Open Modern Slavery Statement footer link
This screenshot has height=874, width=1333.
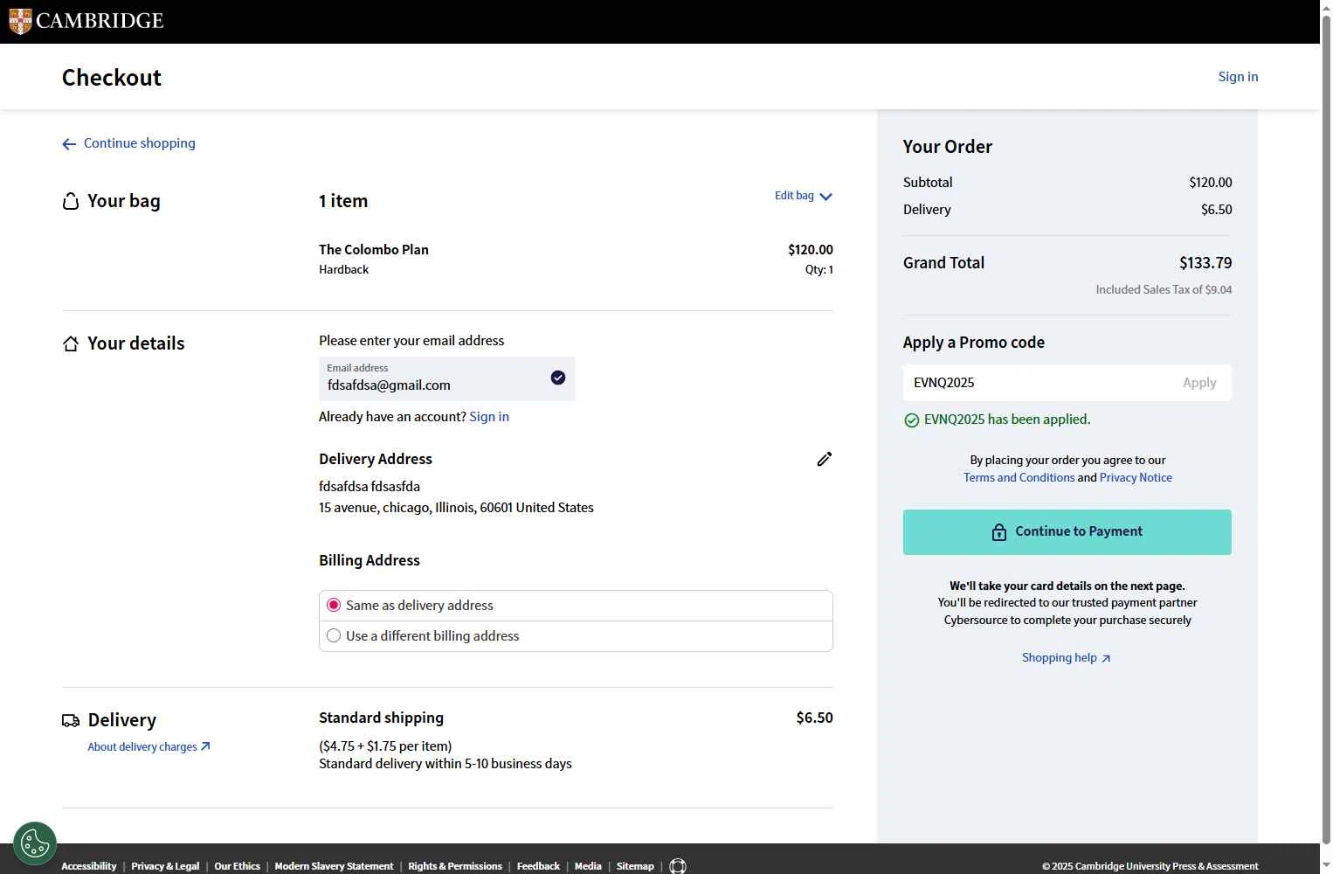point(334,866)
